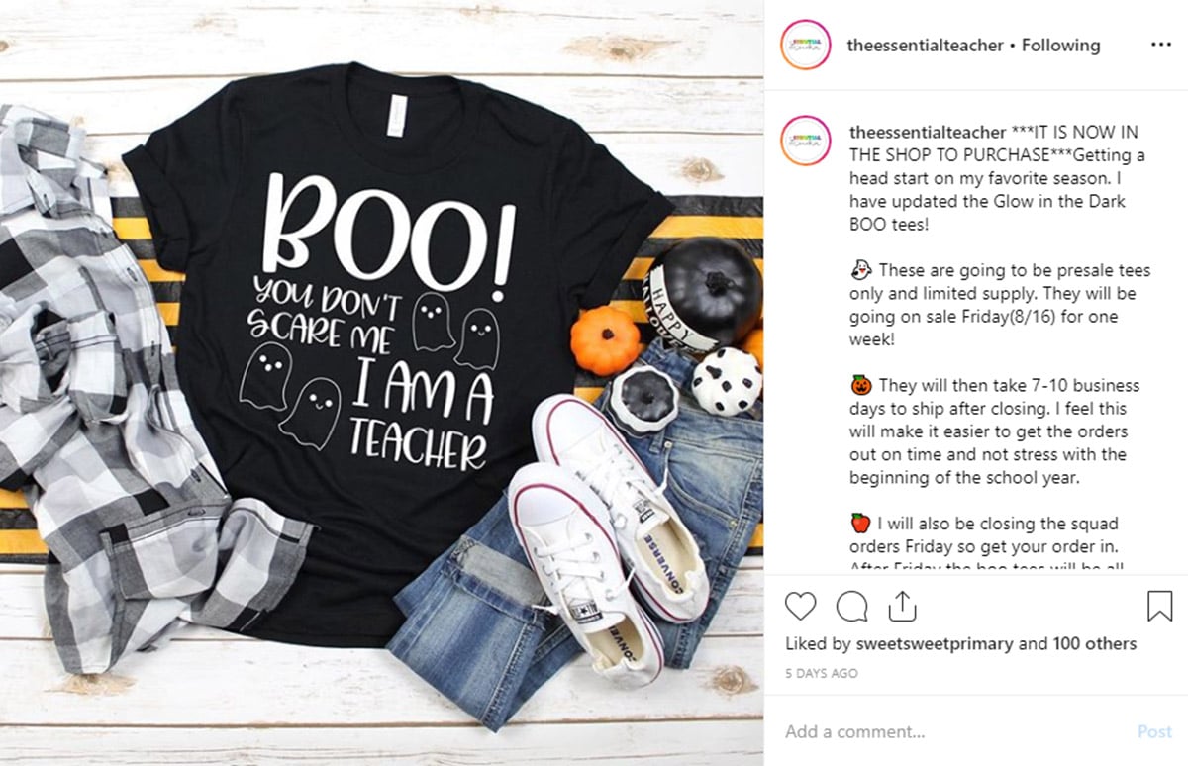
Task: Save the post with the bookmark icon
Action: [x=1159, y=606]
